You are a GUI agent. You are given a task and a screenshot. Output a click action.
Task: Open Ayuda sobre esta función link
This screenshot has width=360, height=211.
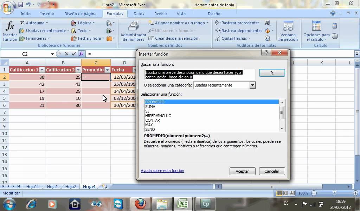(x=162, y=171)
